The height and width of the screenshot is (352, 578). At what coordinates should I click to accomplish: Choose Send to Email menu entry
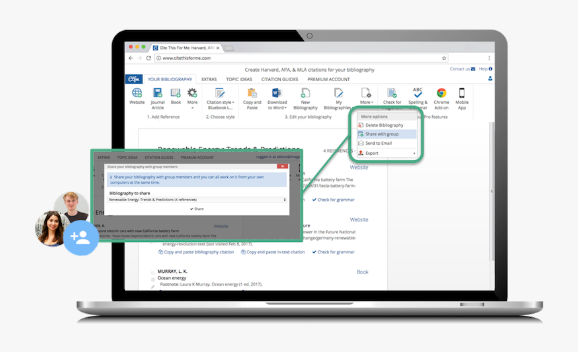(x=386, y=143)
